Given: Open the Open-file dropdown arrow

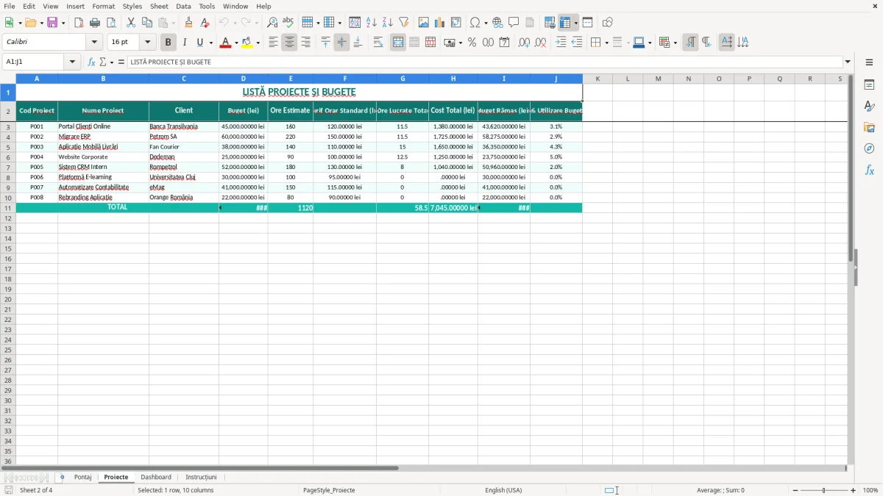Looking at the screenshot, I should coord(42,23).
